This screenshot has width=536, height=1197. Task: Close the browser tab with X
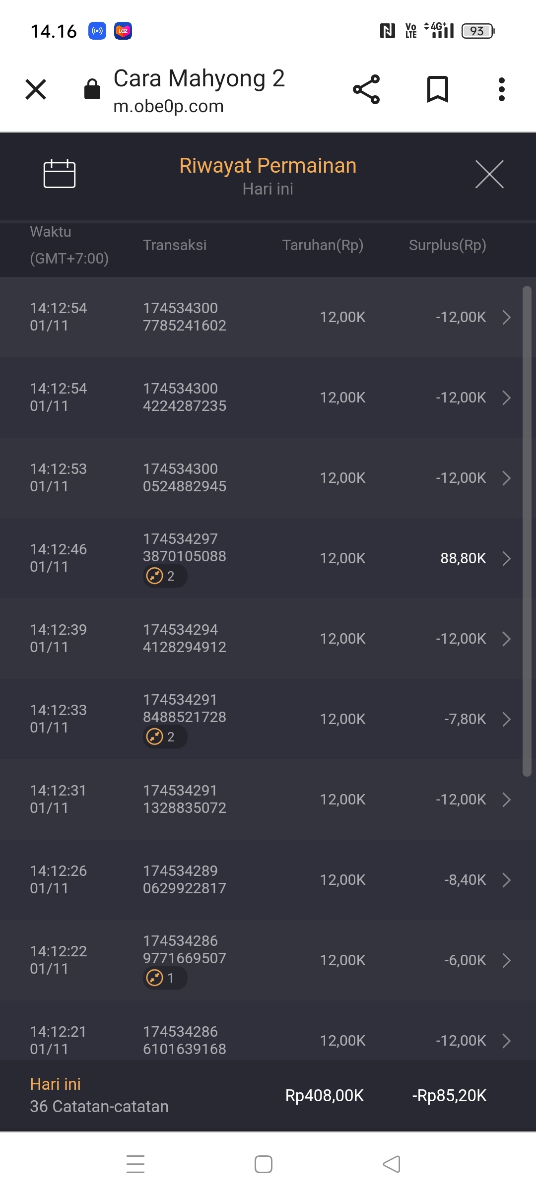(36, 89)
